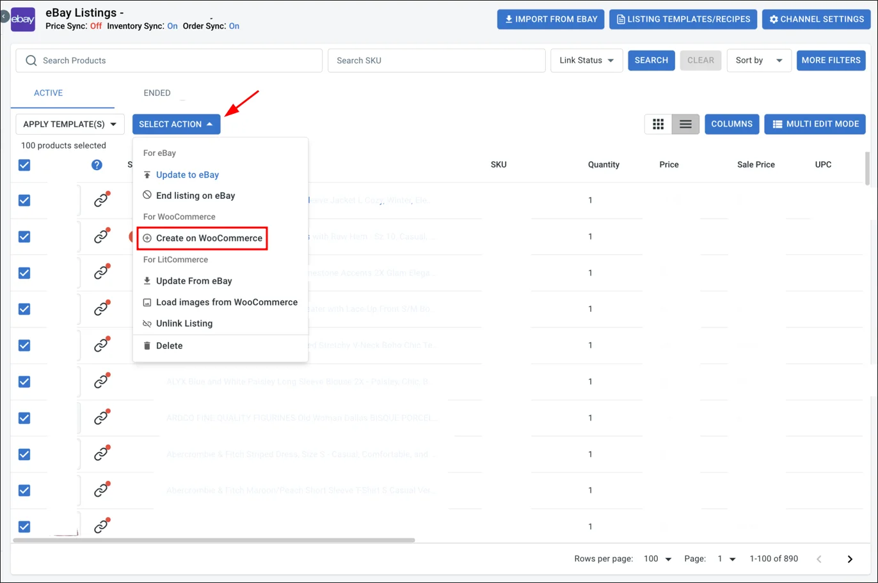Open Listing Templates/Recipes
The height and width of the screenshot is (583, 878).
click(683, 19)
